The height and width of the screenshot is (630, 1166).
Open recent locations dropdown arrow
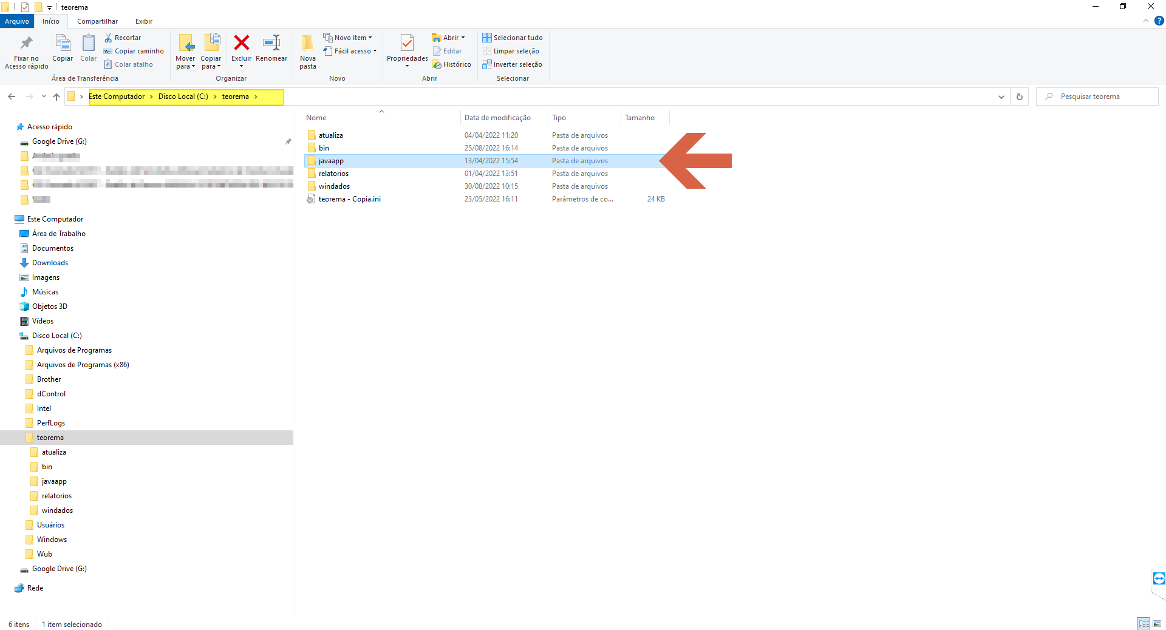[44, 97]
